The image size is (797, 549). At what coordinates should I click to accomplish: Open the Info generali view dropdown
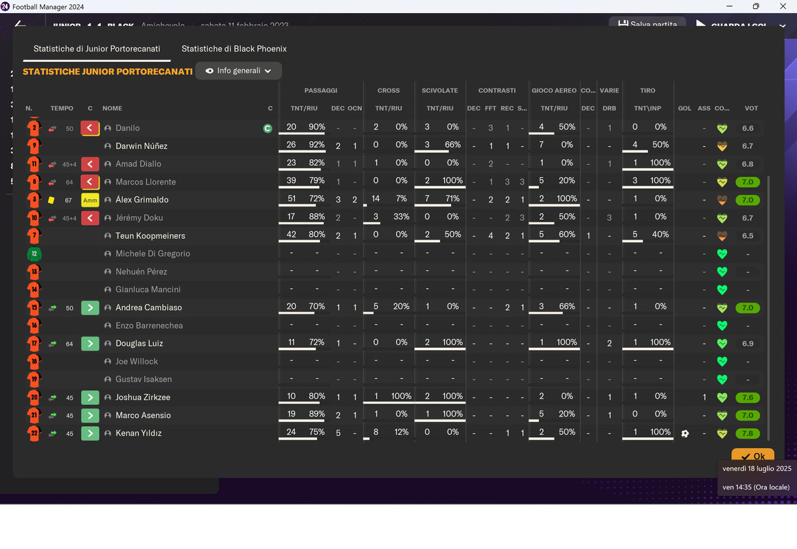click(238, 71)
